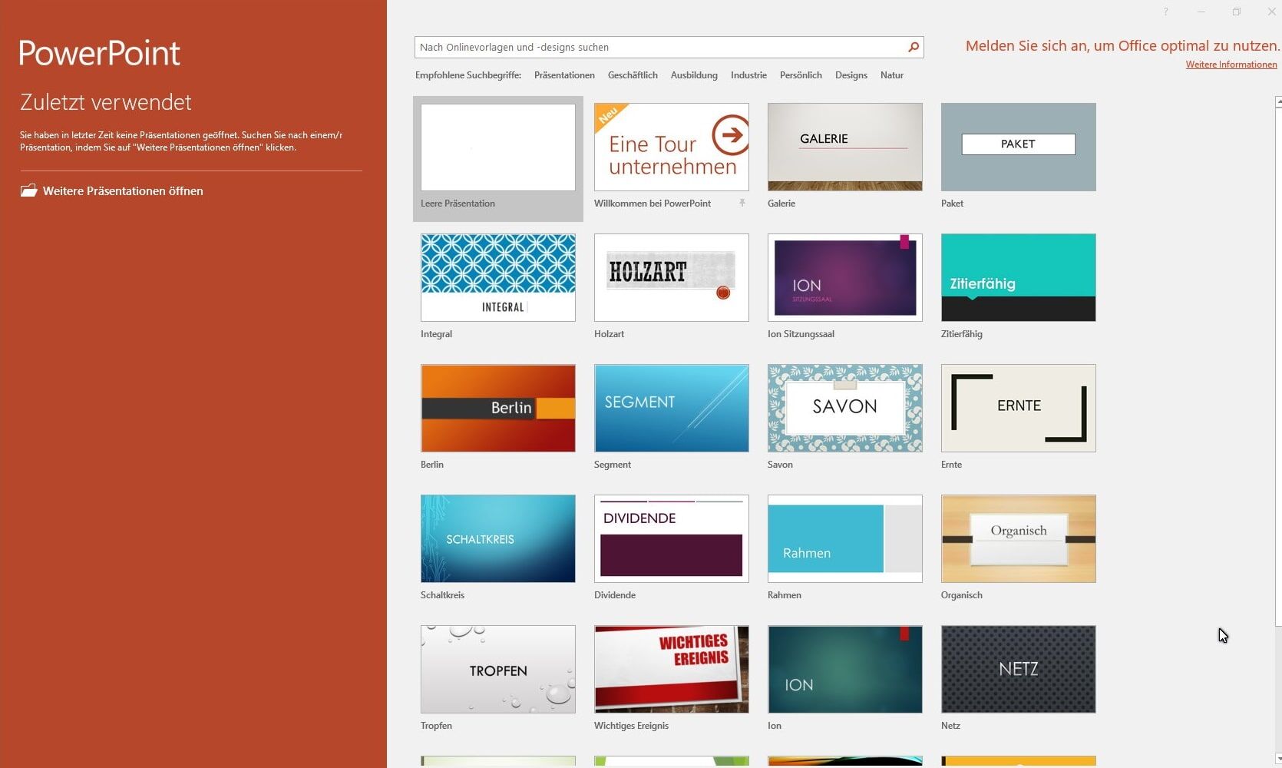
Task: Select the Tropfen template thumbnail
Action: (498, 670)
